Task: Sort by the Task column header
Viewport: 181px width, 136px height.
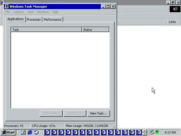Action: [x=46, y=30]
